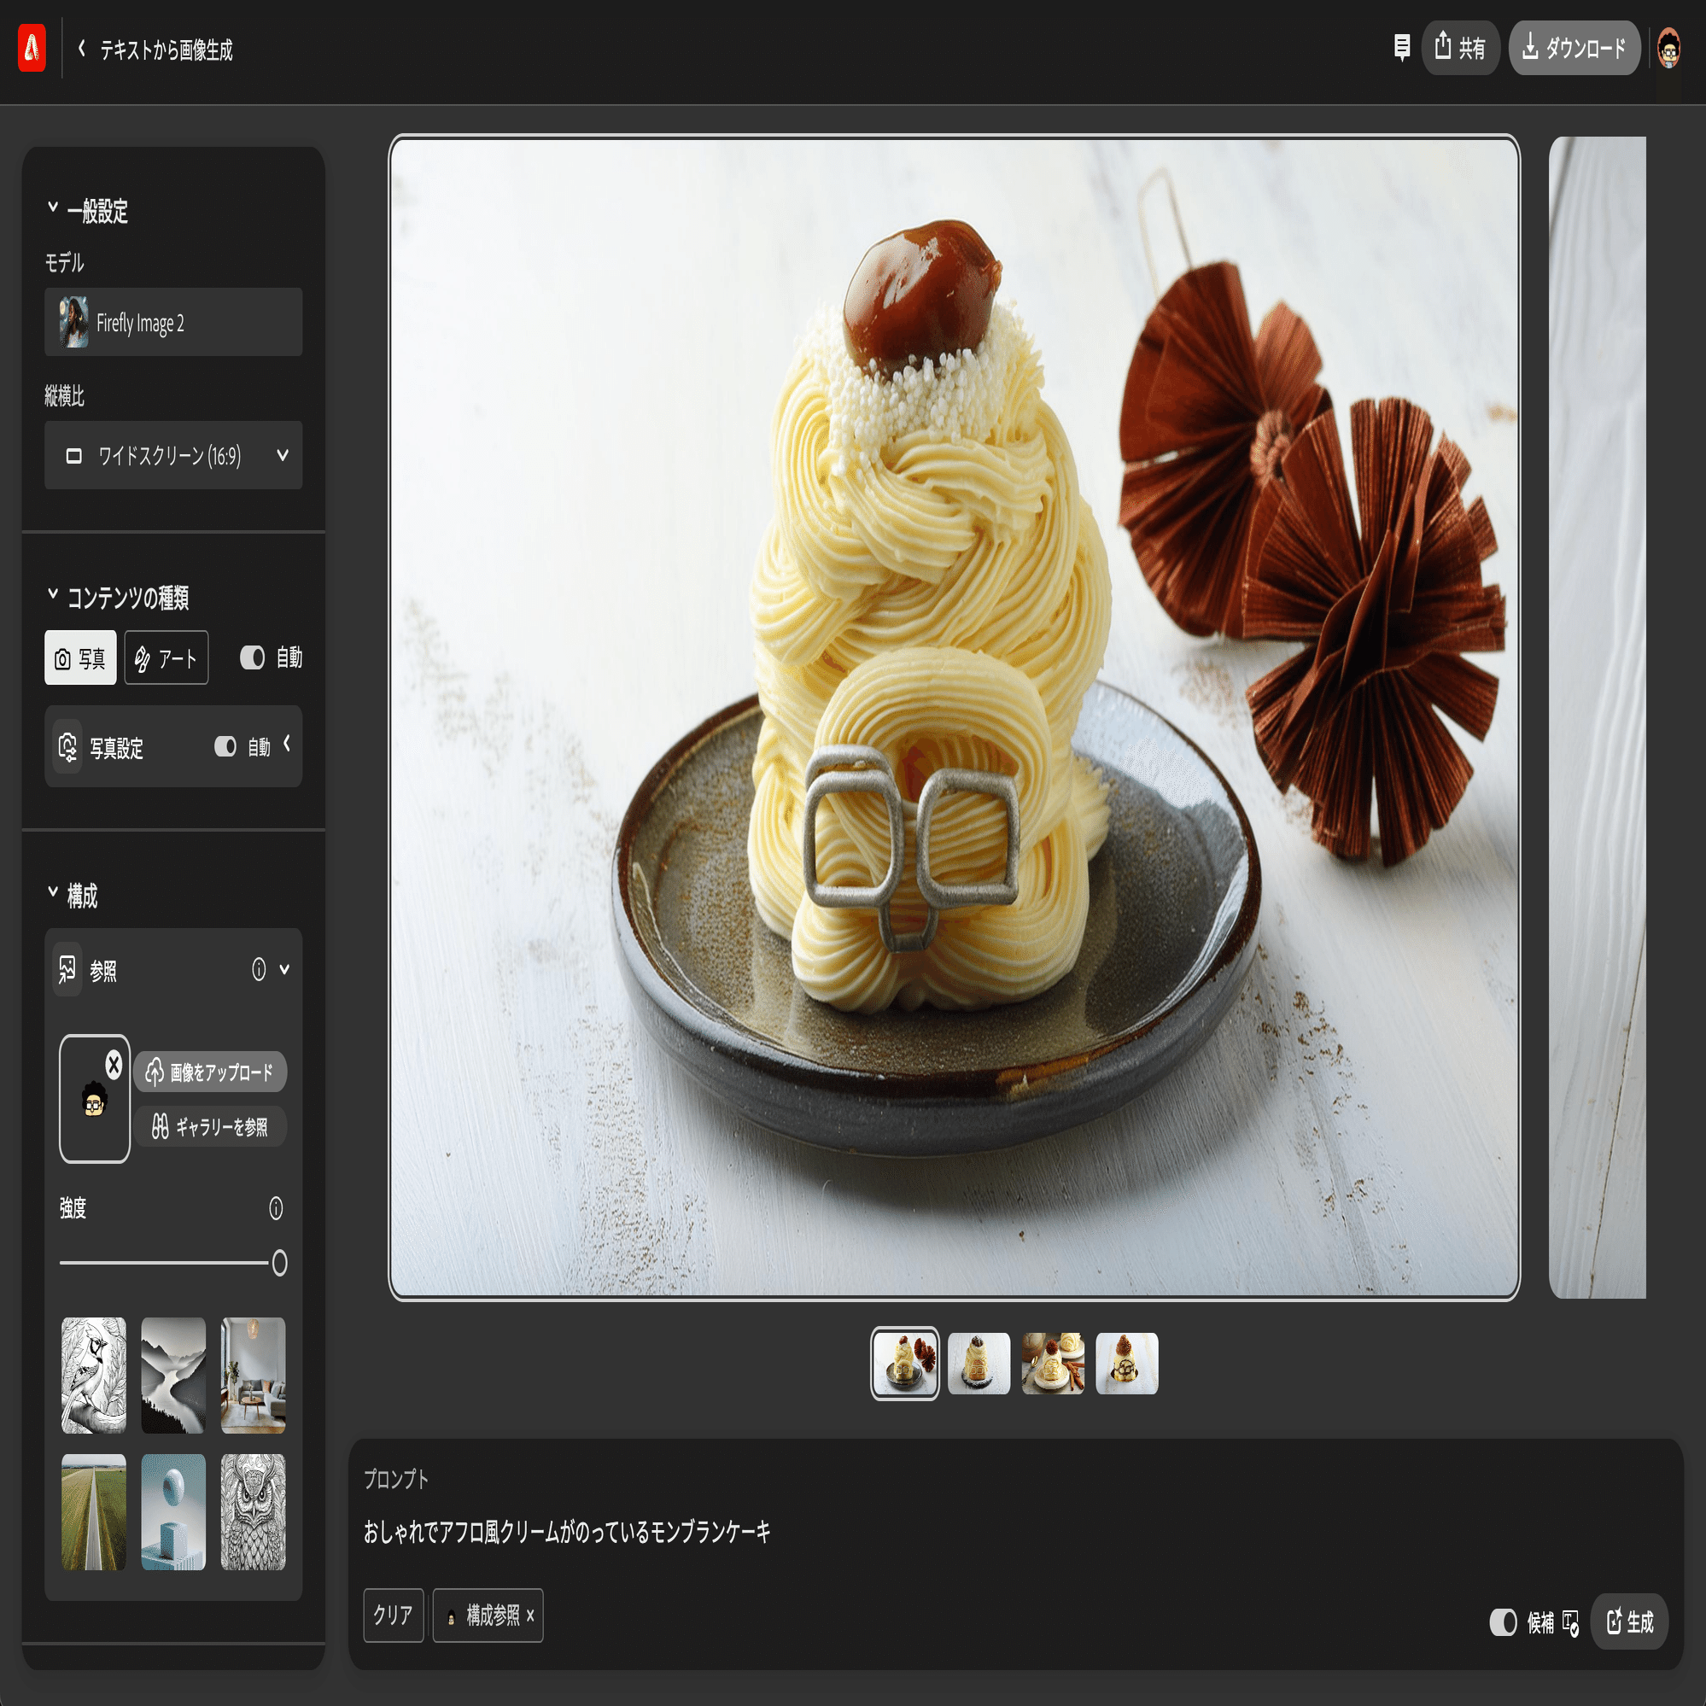Select the アート content type
The width and height of the screenshot is (1706, 1706).
[x=166, y=657]
